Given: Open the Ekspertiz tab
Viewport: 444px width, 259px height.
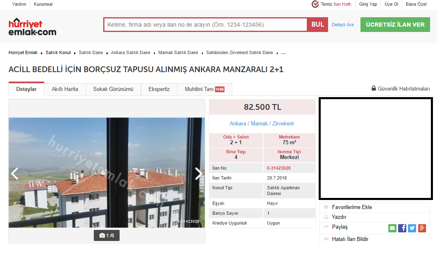Looking at the screenshot, I should pyautogui.click(x=159, y=89).
